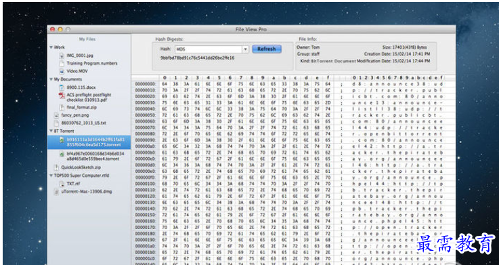Select the 8900.115.docx file name
The height and width of the screenshot is (265, 499).
click(x=81, y=87)
